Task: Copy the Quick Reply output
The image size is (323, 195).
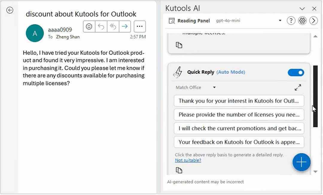Action: [x=179, y=170]
